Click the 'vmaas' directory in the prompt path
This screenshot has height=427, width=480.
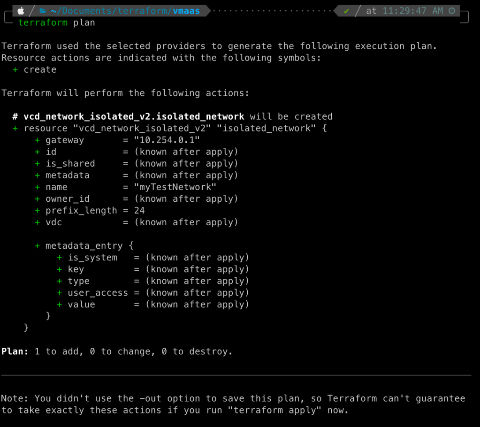pyautogui.click(x=187, y=11)
